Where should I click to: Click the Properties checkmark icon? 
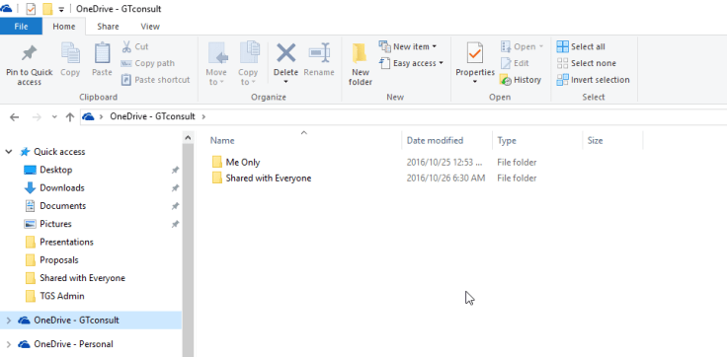(475, 53)
